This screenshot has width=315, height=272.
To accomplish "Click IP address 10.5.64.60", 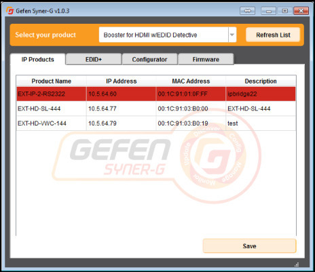I will click(x=122, y=94).
